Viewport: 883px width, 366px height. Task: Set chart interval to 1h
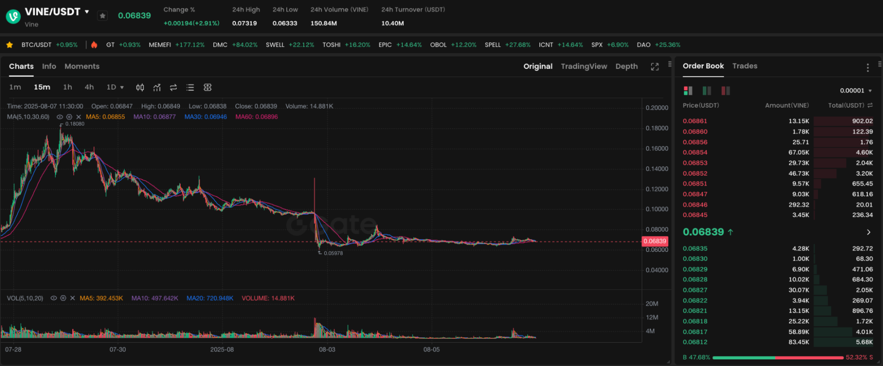68,87
